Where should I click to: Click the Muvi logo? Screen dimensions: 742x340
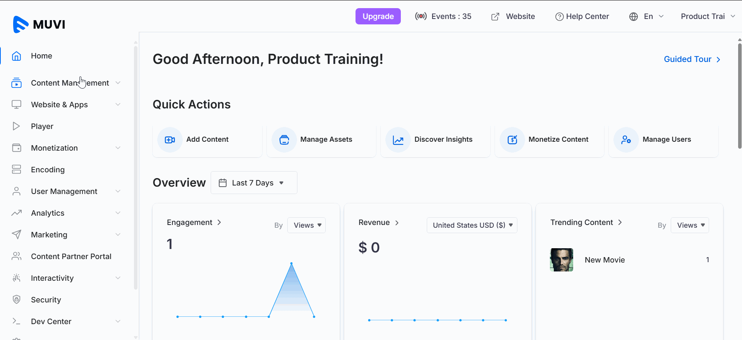tap(39, 24)
